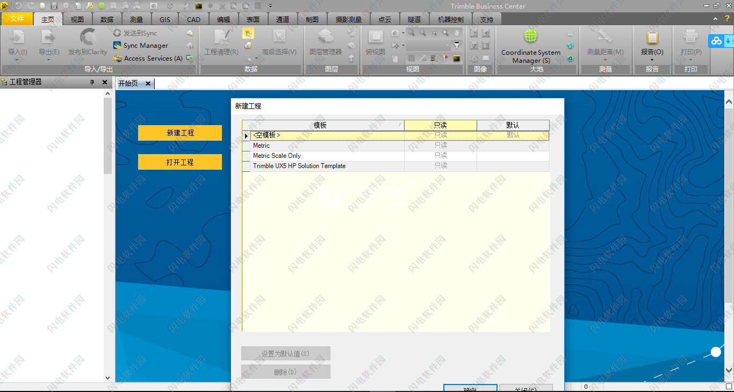The width and height of the screenshot is (734, 392).
Task: Click the view filter funnel icon
Action: 457,46
